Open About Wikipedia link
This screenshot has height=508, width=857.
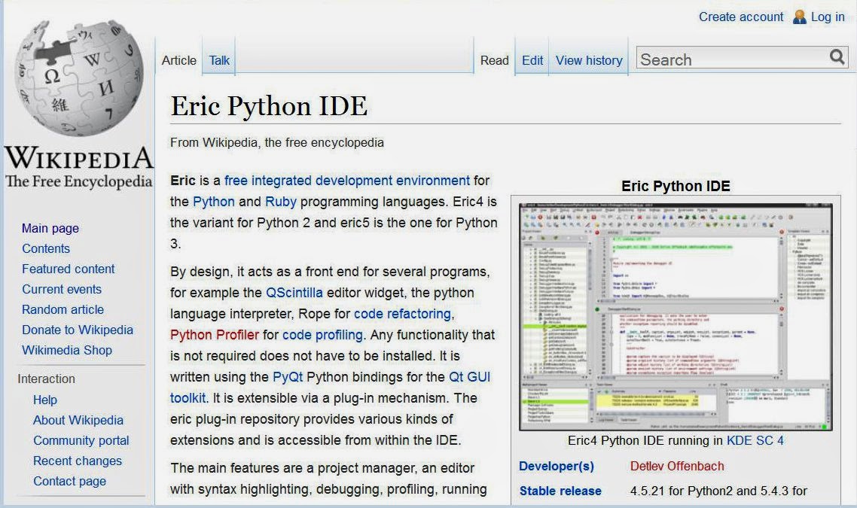click(x=78, y=420)
